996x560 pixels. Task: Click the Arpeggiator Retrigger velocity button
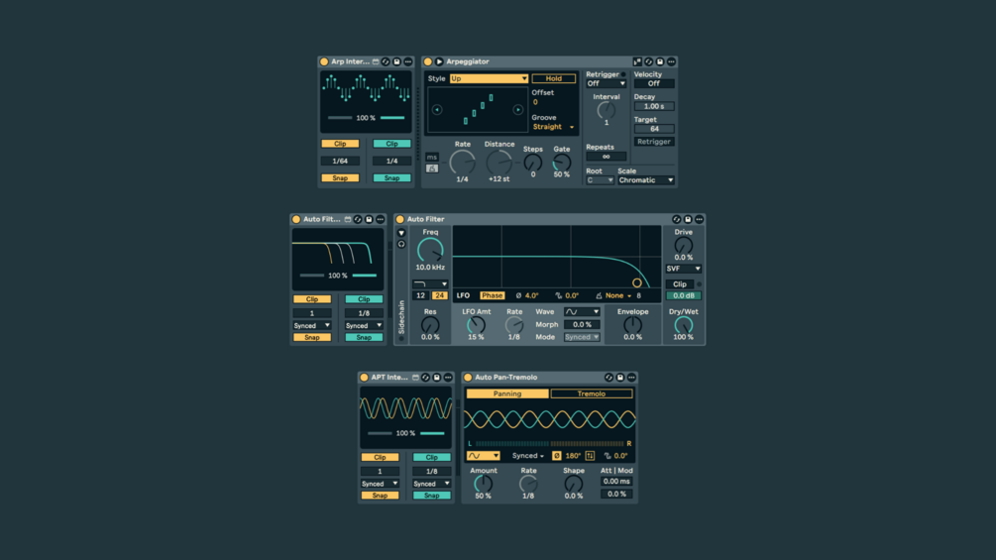coord(654,142)
